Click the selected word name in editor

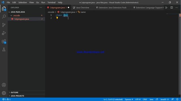(x=66, y=15)
